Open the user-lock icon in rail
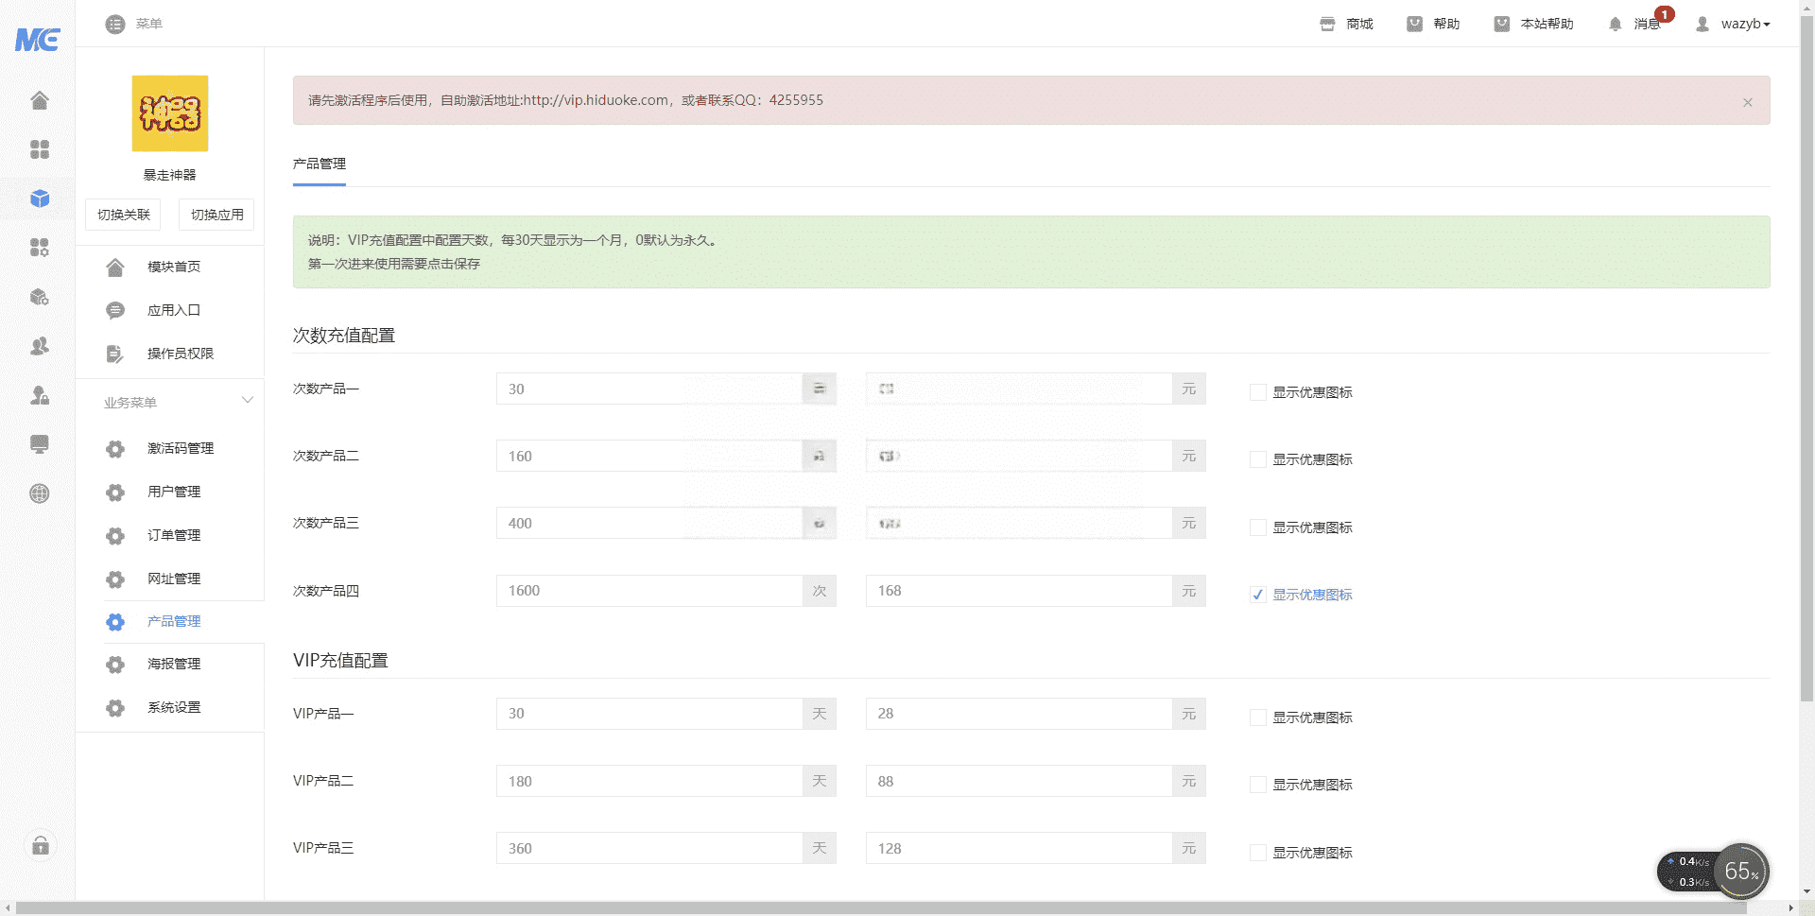 click(39, 395)
